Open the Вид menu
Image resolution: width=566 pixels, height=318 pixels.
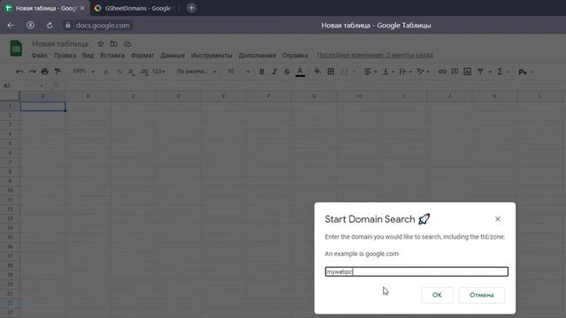88,55
